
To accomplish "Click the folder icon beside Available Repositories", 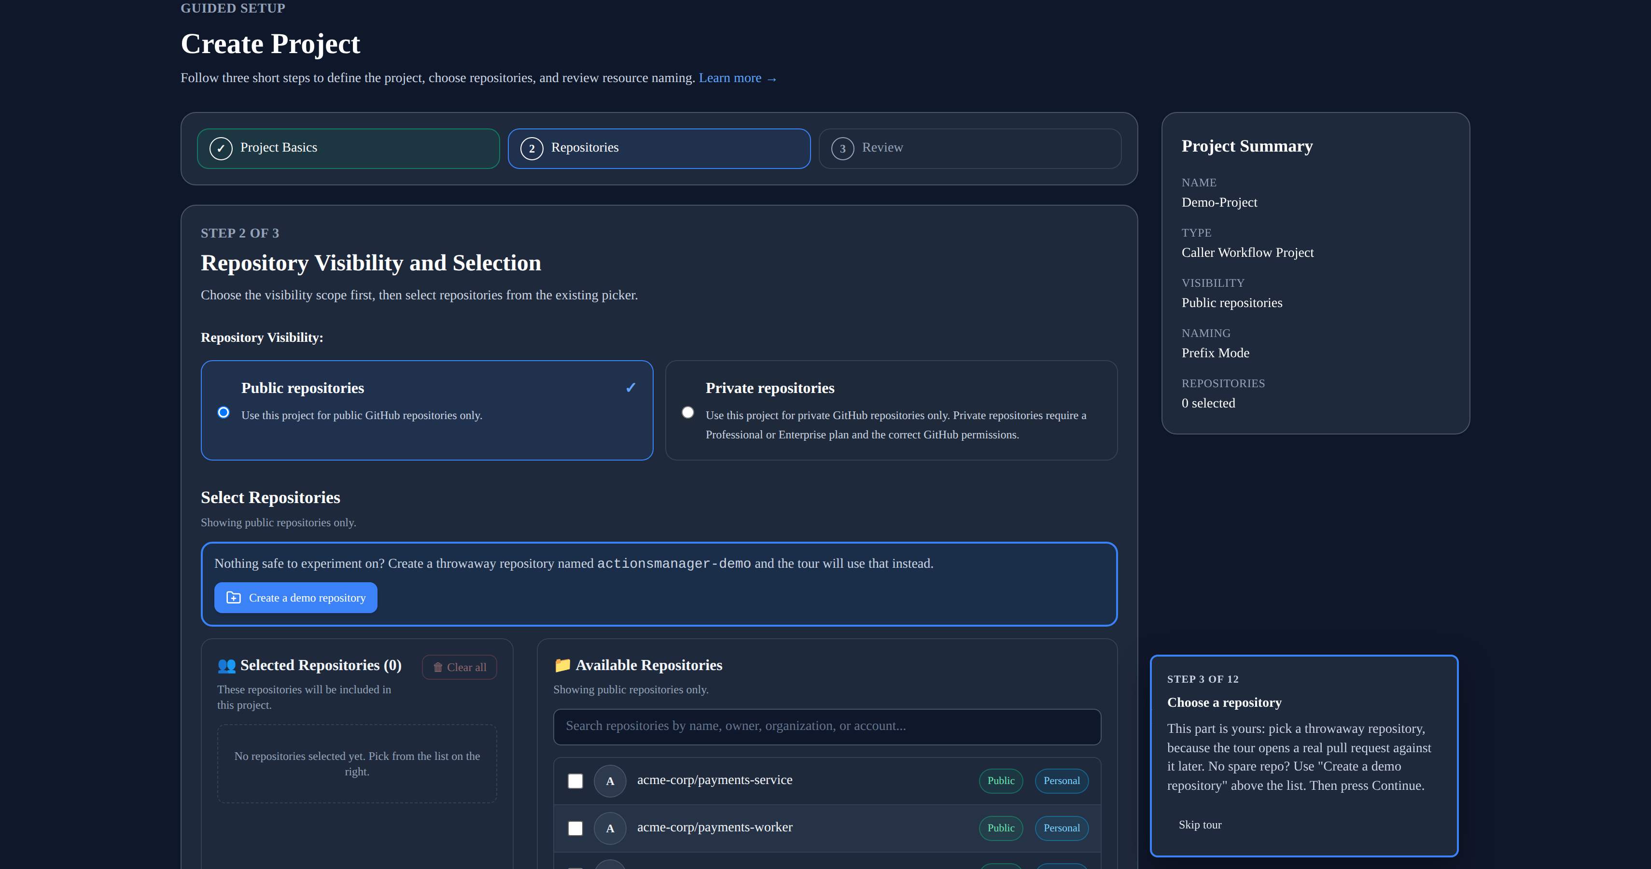I will pyautogui.click(x=562, y=665).
